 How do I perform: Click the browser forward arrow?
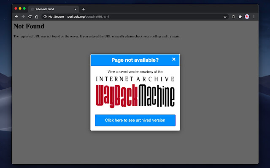23,16
